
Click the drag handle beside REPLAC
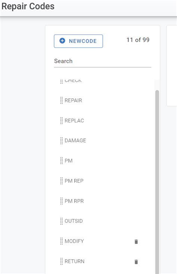(x=61, y=121)
